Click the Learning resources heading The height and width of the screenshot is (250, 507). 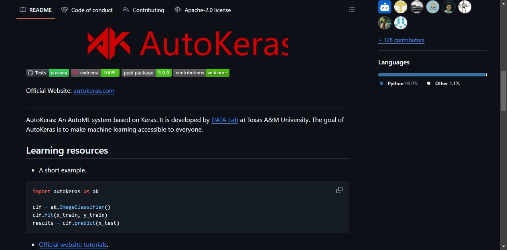click(x=67, y=150)
